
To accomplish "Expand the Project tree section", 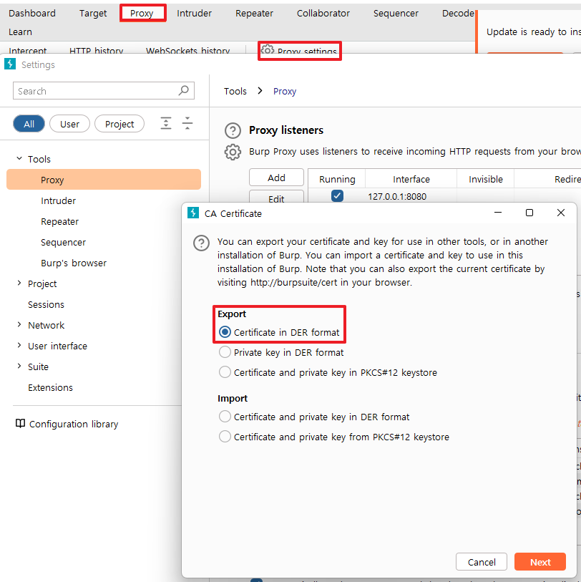I will 19,283.
